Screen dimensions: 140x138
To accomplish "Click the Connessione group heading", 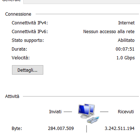I will click(x=18, y=14).
